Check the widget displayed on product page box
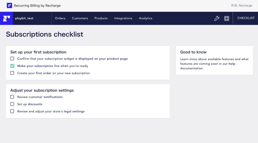Image resolution: width=258 pixels, height=143 pixels. tap(12, 59)
